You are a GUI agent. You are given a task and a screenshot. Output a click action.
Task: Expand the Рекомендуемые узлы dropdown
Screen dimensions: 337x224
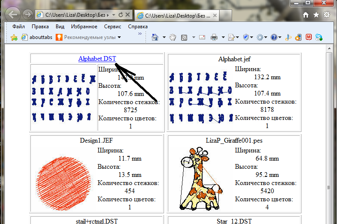(119, 37)
